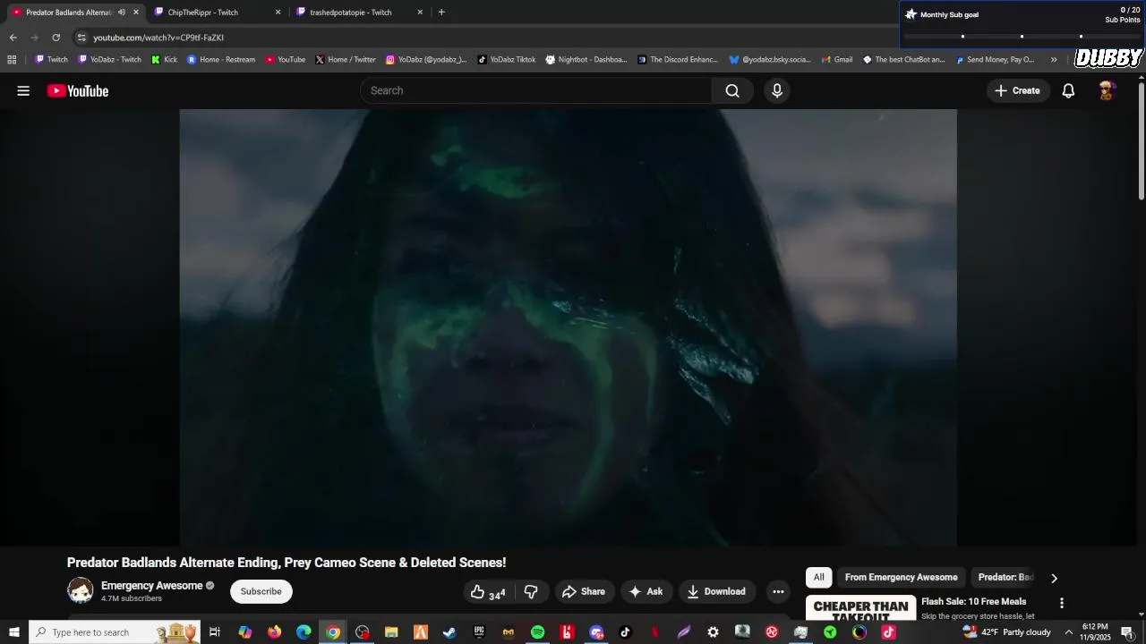Open Steam from the taskbar
The width and height of the screenshot is (1146, 644).
pyautogui.click(x=449, y=632)
